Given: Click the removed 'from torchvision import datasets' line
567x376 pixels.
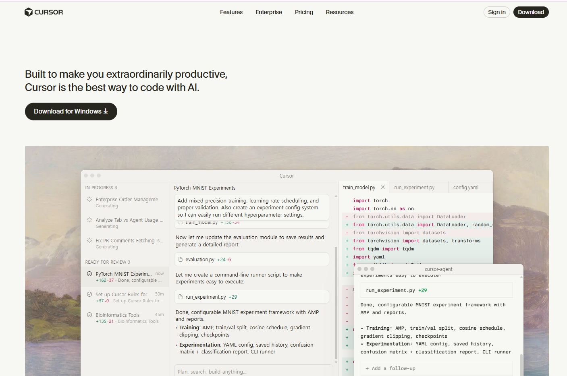Looking at the screenshot, I should 399,233.
